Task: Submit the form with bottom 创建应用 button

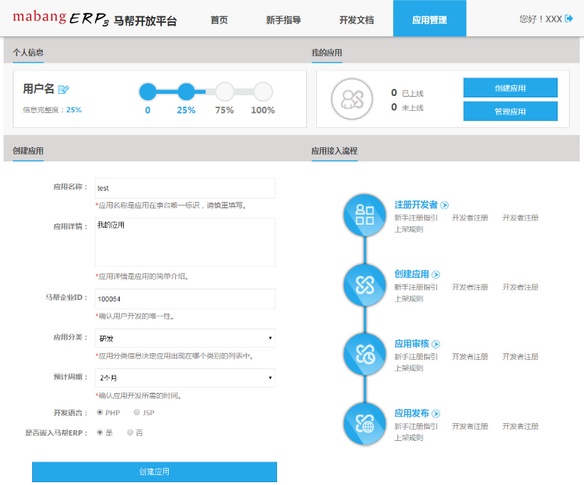Action: click(154, 471)
